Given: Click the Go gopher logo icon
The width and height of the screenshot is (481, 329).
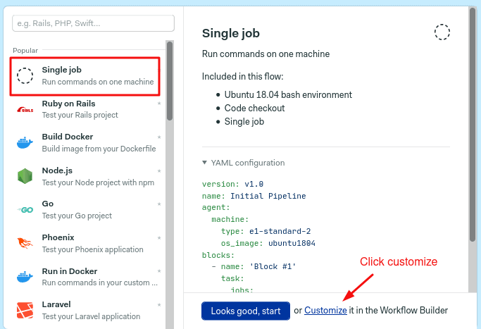Looking at the screenshot, I should (25, 210).
